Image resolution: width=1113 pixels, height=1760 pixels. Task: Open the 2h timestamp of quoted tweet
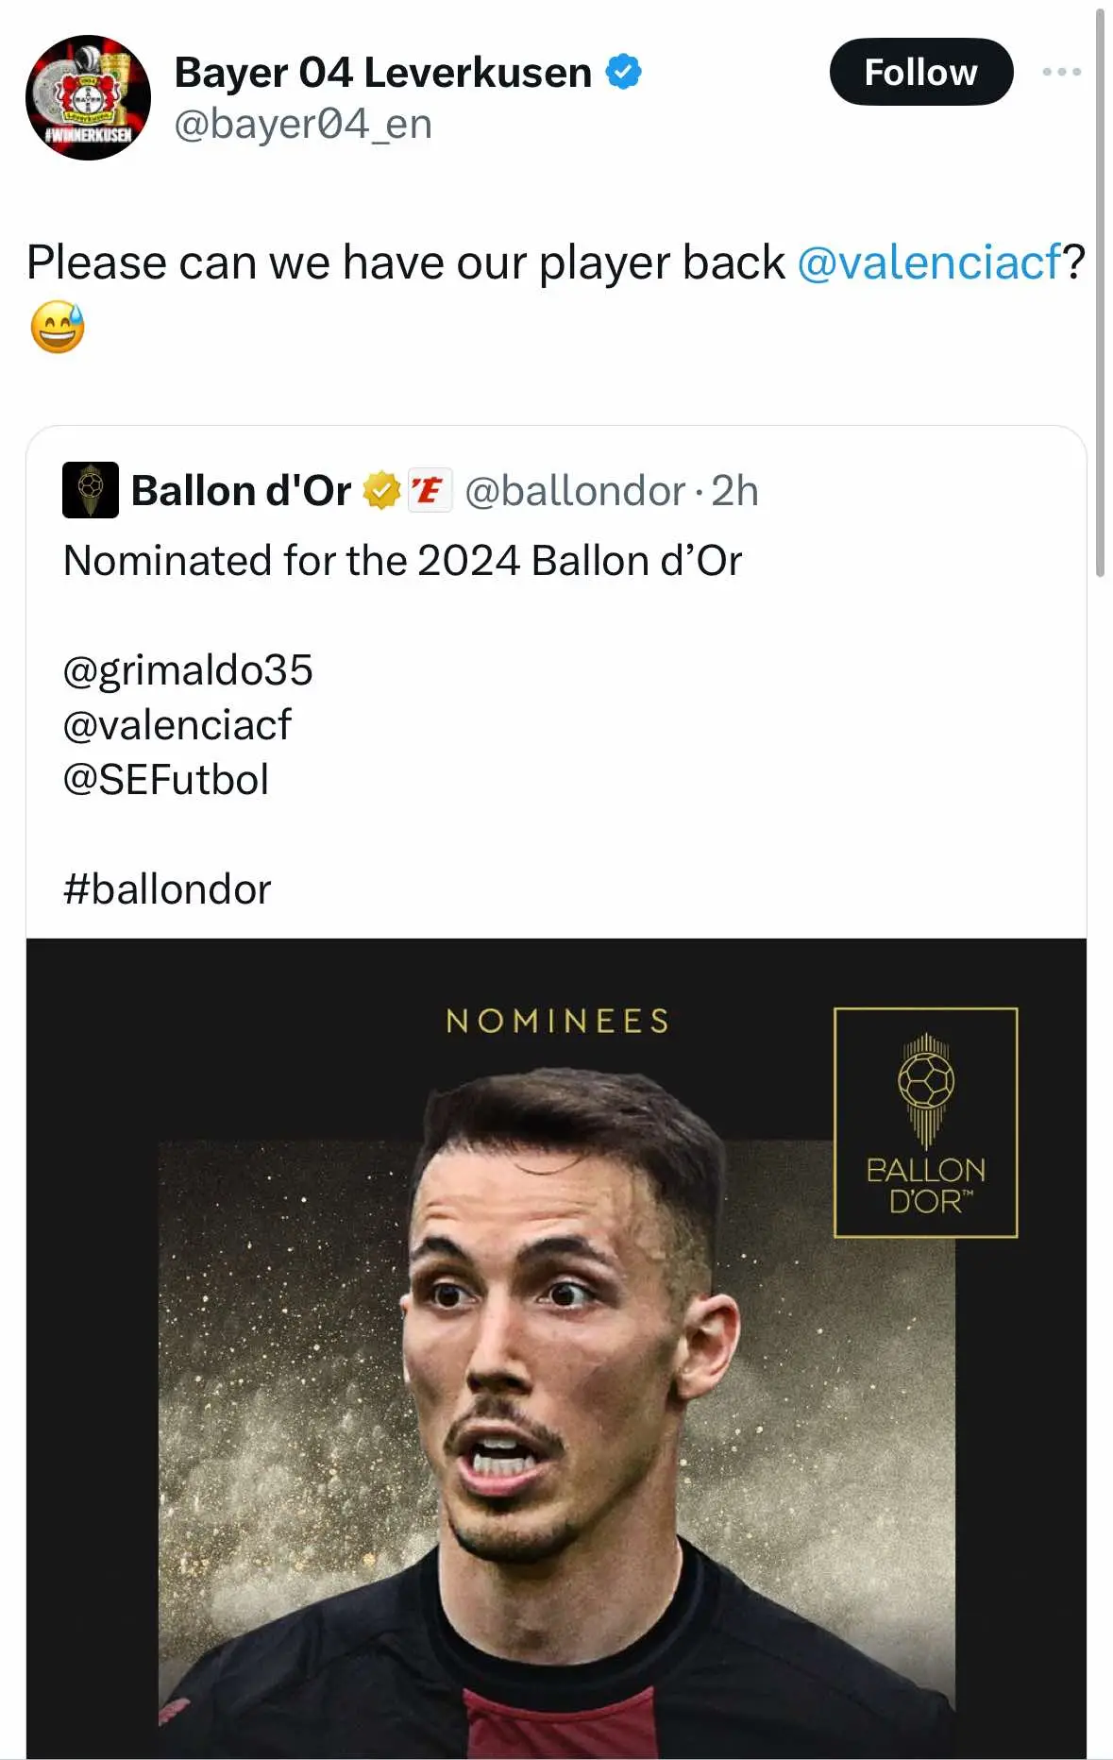(x=734, y=491)
